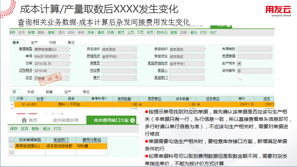Click search icon in 单据类型 field
The height and width of the screenshot is (167, 297).
click(67, 49)
